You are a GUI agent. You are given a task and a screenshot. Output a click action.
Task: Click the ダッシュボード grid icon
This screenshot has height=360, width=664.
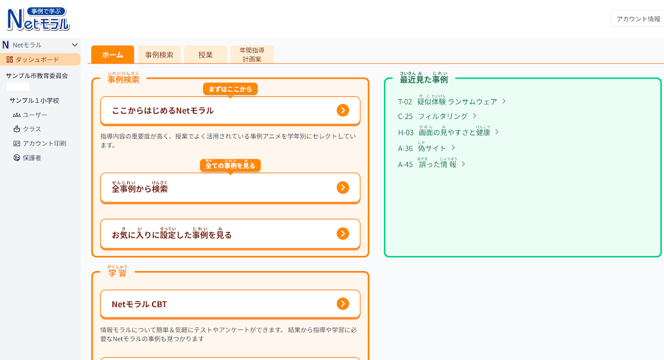(x=10, y=59)
